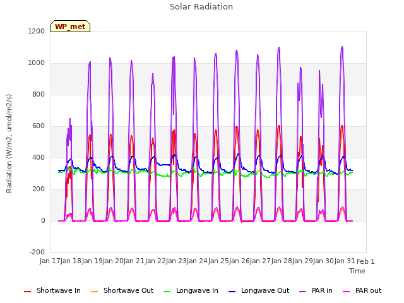
Task: Click the Jan 17 x-axis label
Action: pyautogui.click(x=50, y=261)
